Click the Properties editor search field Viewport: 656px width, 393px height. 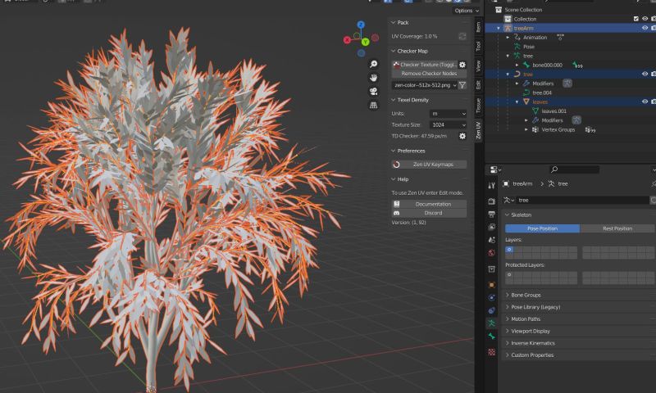(574, 169)
